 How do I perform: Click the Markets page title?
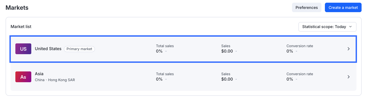point(17,8)
